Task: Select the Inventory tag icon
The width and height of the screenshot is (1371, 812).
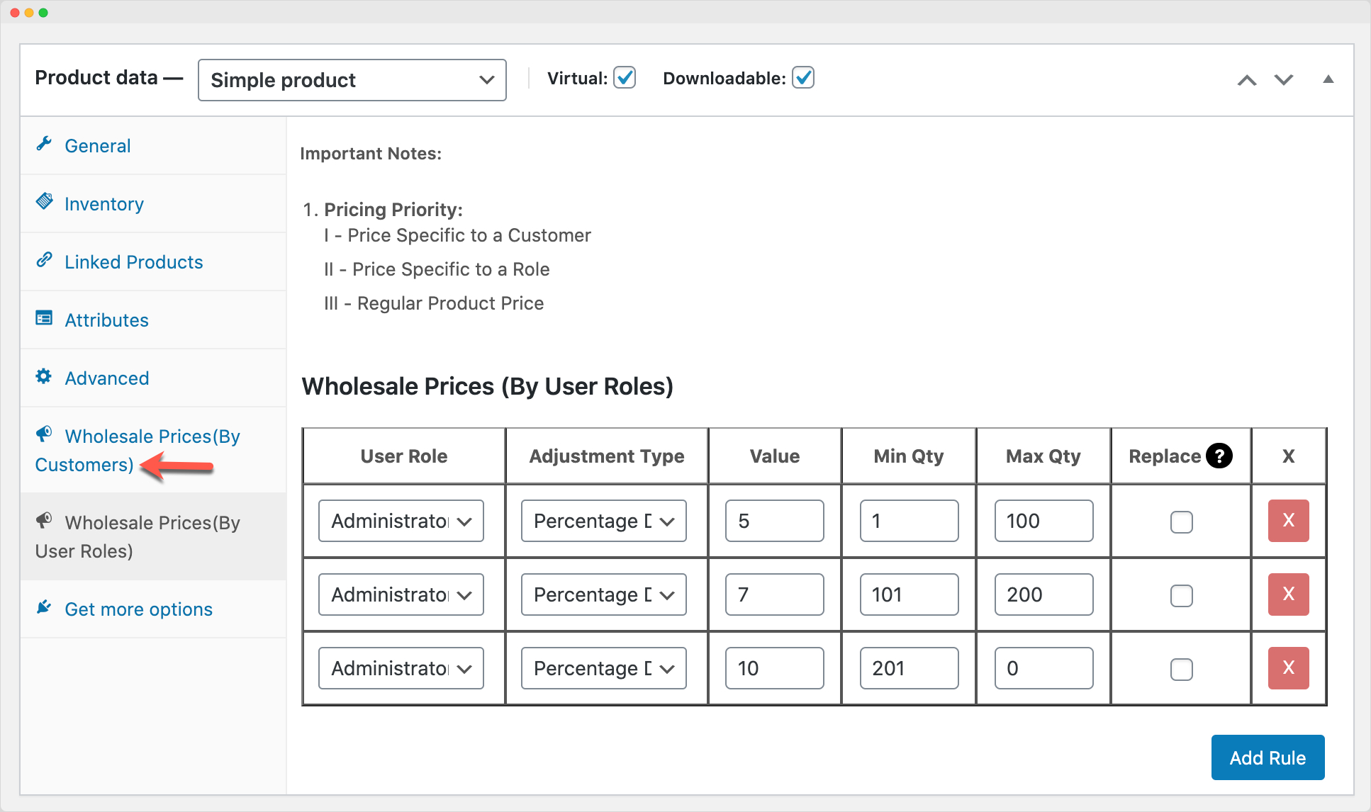Action: point(44,202)
